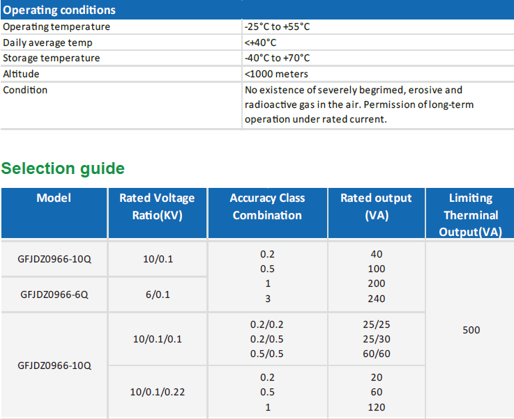Click the 'Selection guide' green heading
Screen dimensions: 514x419
pos(63,168)
